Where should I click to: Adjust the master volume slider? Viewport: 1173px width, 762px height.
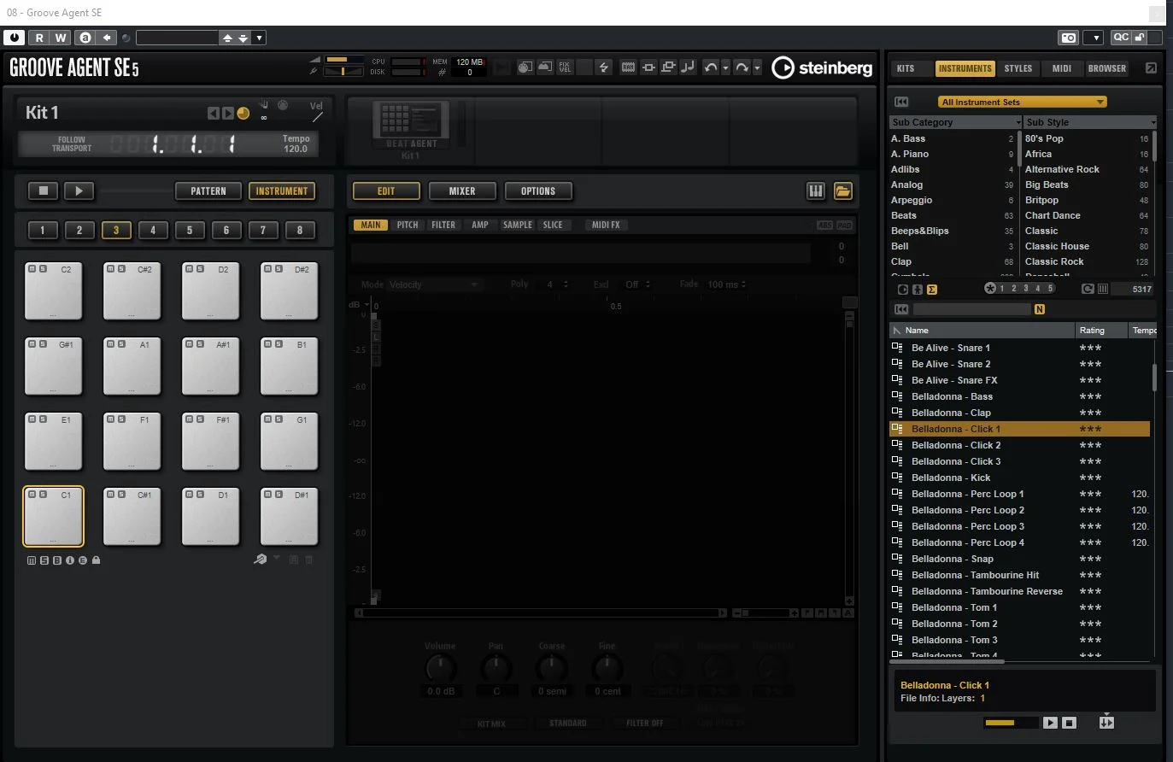pos(344,59)
